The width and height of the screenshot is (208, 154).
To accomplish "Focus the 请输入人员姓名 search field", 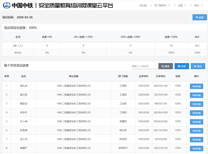I will tap(145, 66).
